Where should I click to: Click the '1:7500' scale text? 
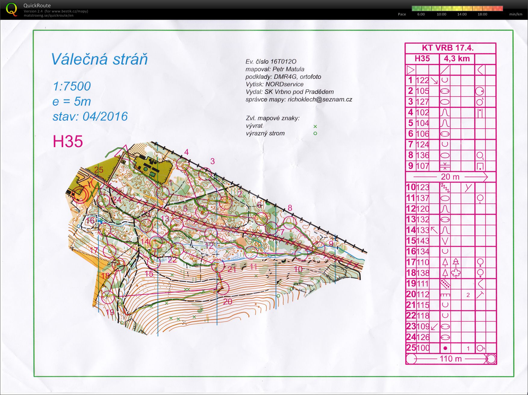72,86
